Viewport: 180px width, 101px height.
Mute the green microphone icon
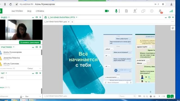116,11
